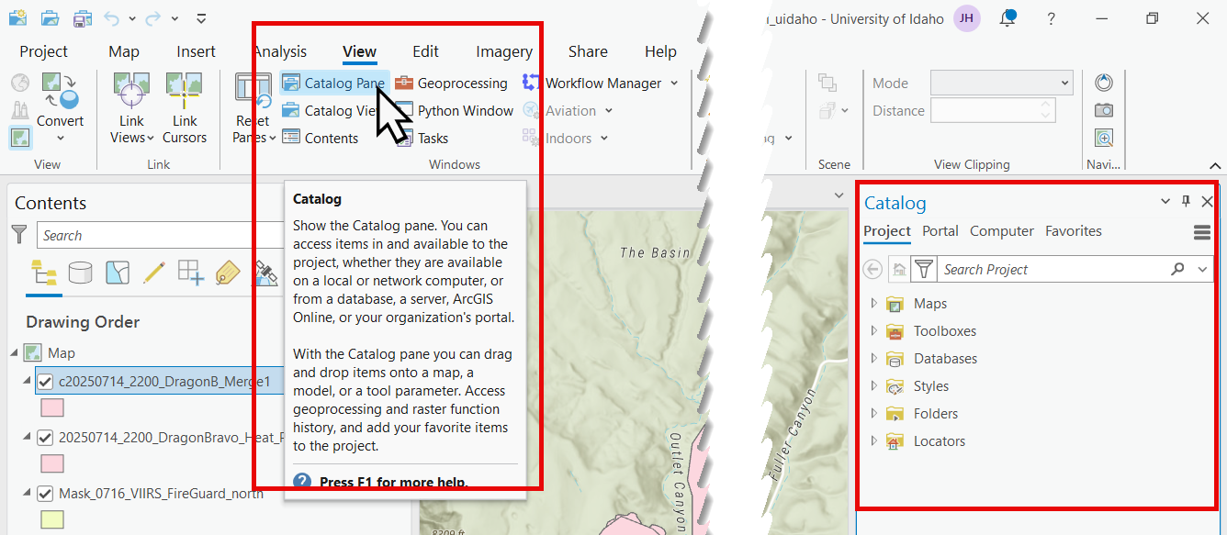Open the View Clipping Mode dropdown
This screenshot has height=535, width=1227.
[x=1002, y=83]
